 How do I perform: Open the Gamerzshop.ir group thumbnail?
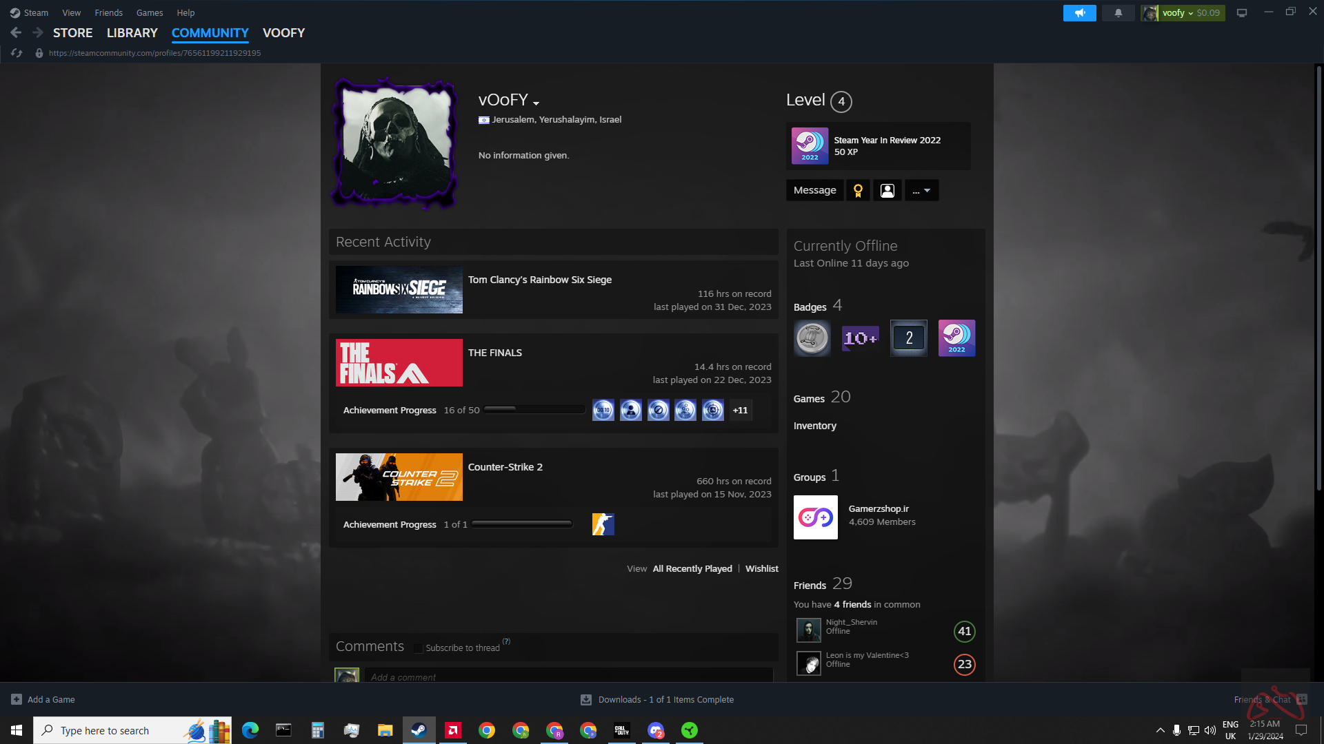815,517
